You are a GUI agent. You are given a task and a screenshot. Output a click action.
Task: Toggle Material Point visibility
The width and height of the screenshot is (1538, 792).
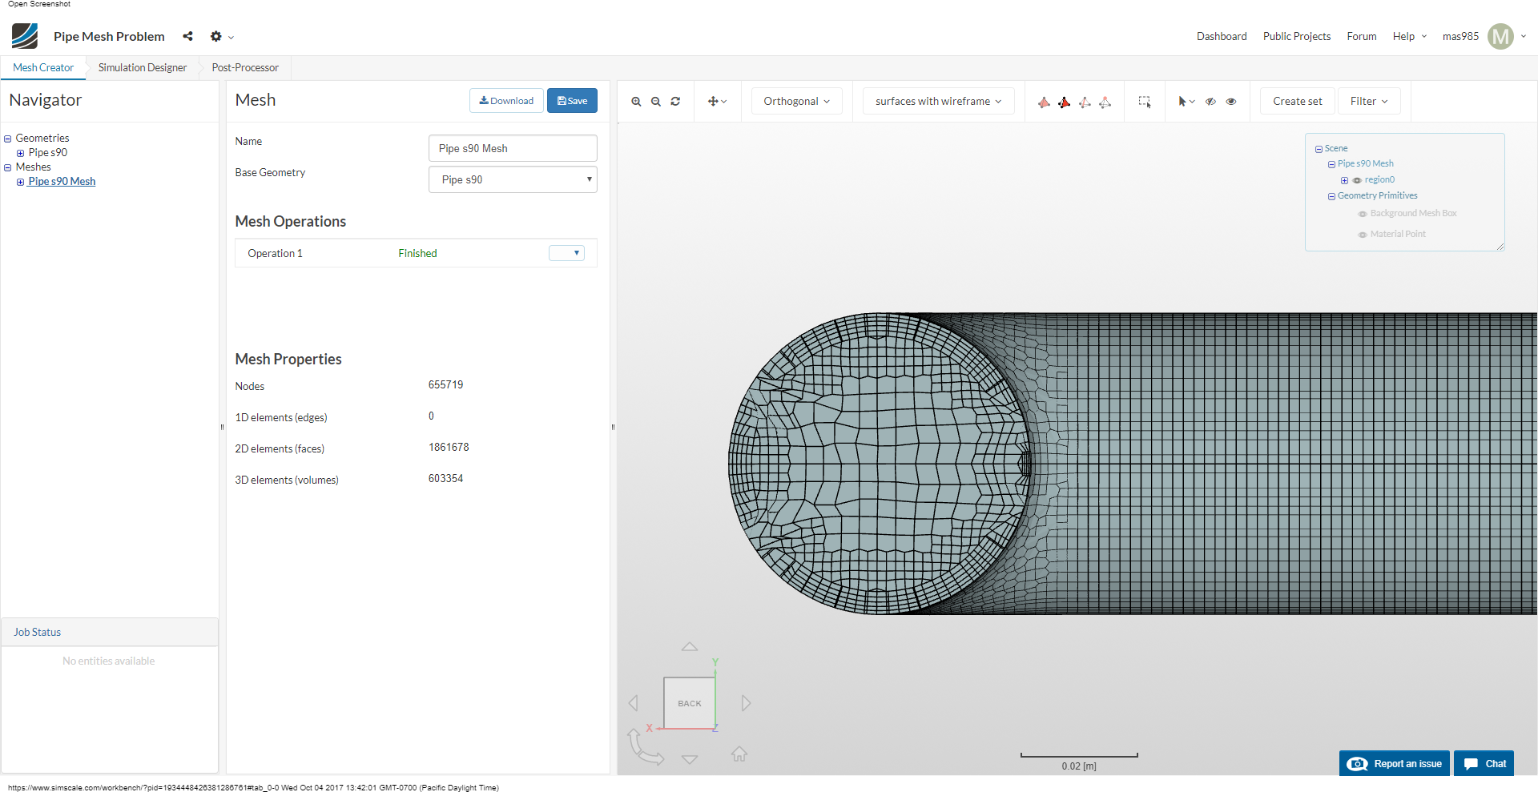point(1363,234)
